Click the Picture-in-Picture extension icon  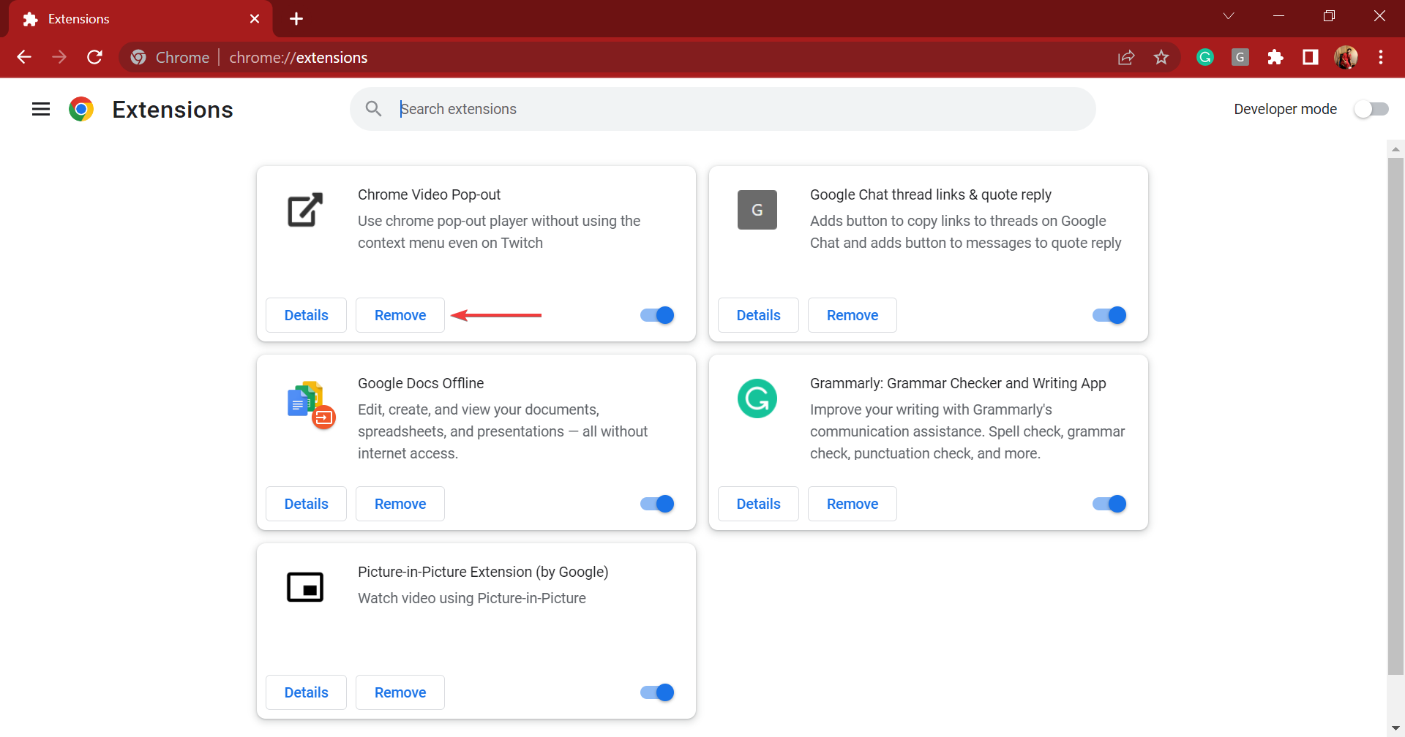(x=305, y=587)
